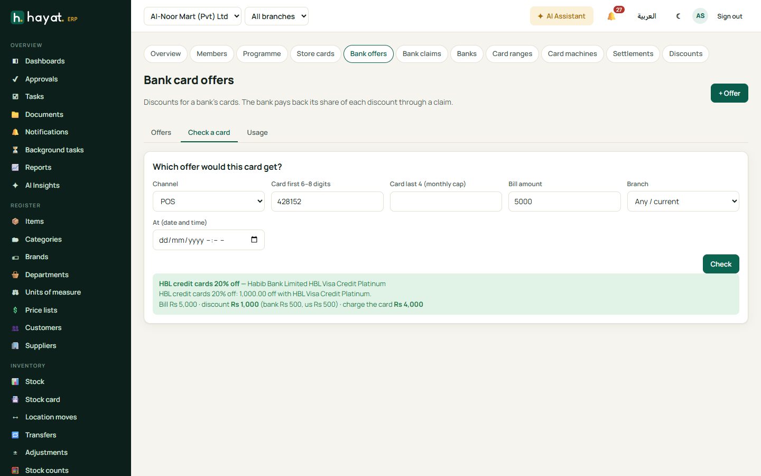Screen dimensions: 761x476
Task: Click the AS user avatar
Action: (700, 16)
